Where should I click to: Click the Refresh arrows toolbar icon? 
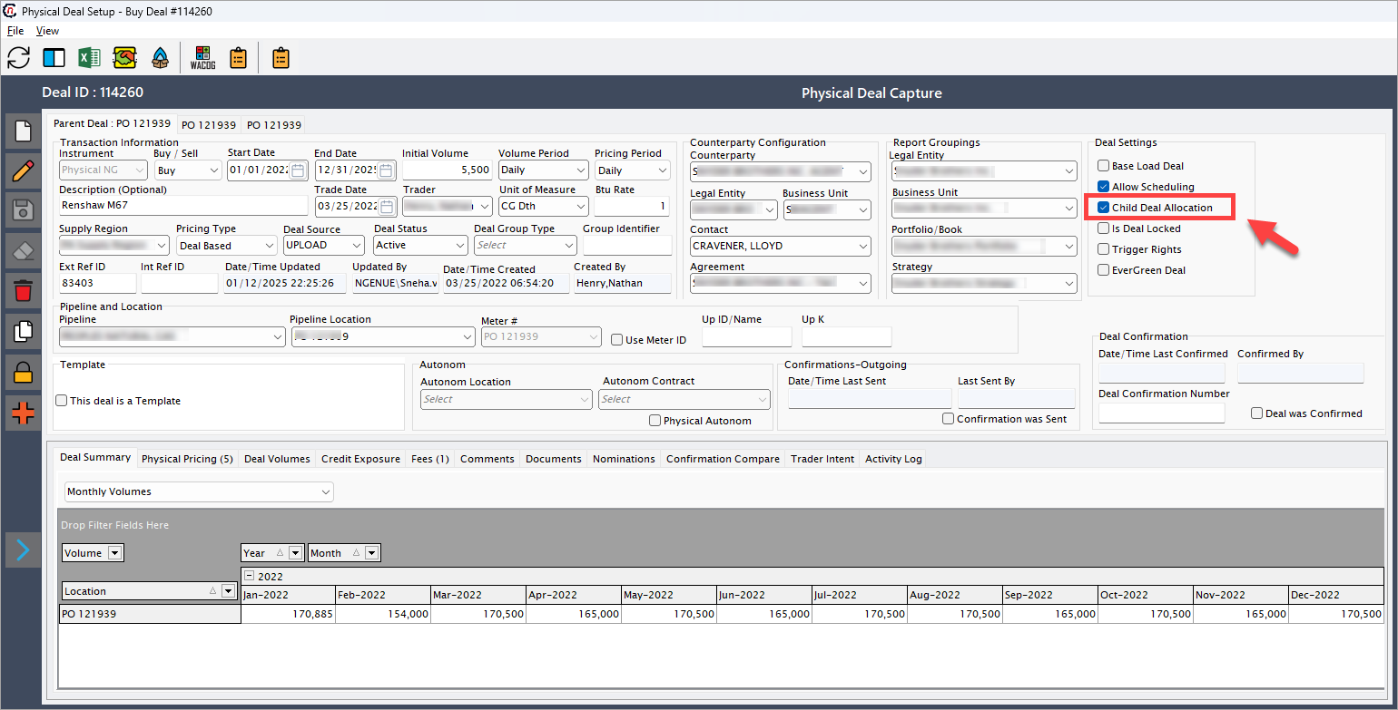point(18,58)
